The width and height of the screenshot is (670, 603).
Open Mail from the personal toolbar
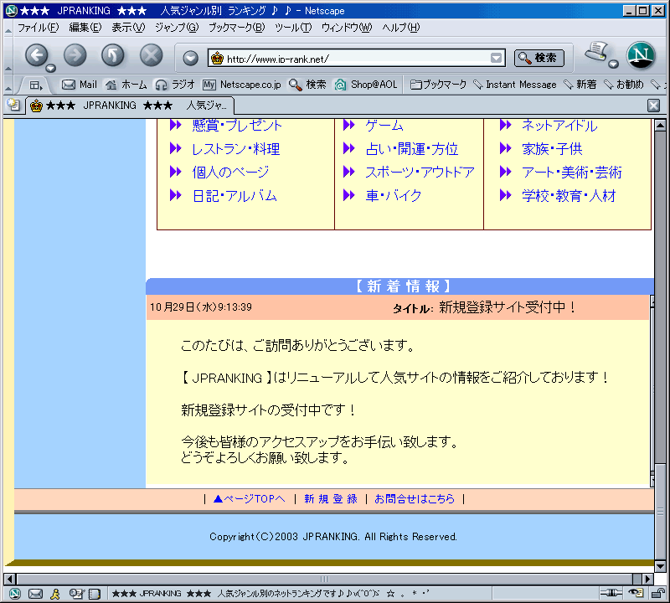point(80,85)
